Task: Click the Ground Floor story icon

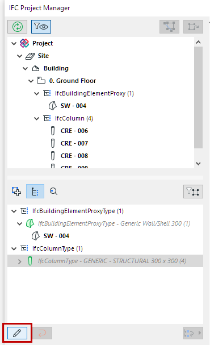Action: coord(41,81)
